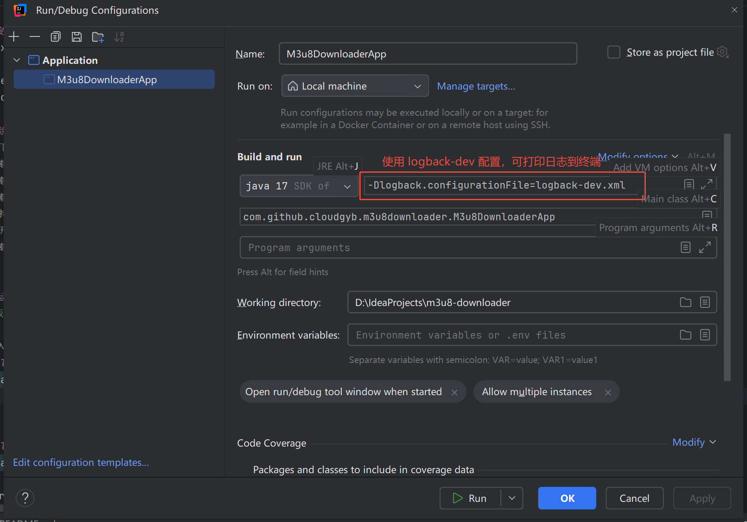Expand the Program arguments field
The width and height of the screenshot is (747, 522).
[x=705, y=248]
